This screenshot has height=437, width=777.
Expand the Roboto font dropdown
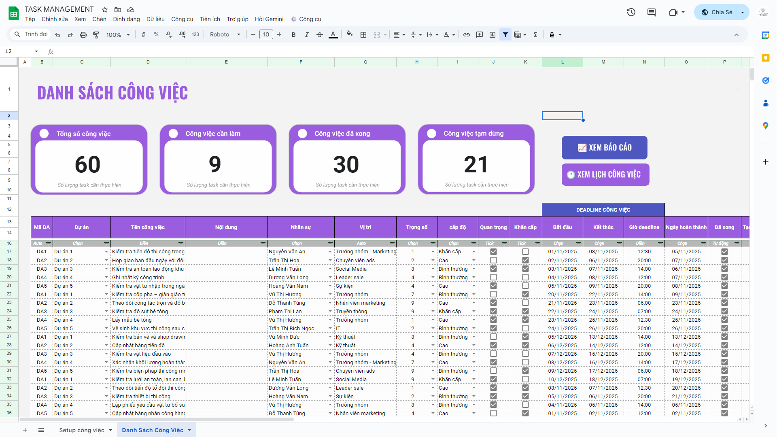[225, 35]
